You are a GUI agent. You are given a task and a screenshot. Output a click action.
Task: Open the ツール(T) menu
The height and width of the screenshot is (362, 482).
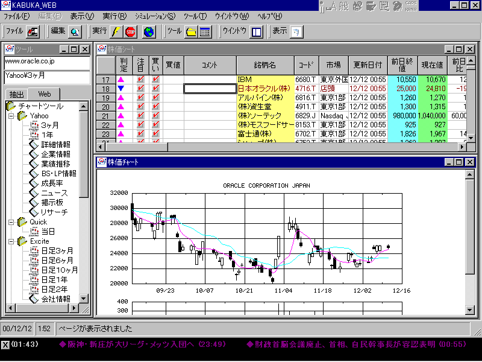pos(195,16)
